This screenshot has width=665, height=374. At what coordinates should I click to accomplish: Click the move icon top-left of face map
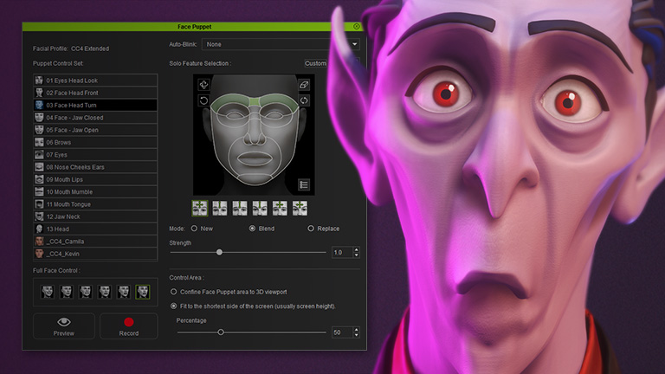203,85
